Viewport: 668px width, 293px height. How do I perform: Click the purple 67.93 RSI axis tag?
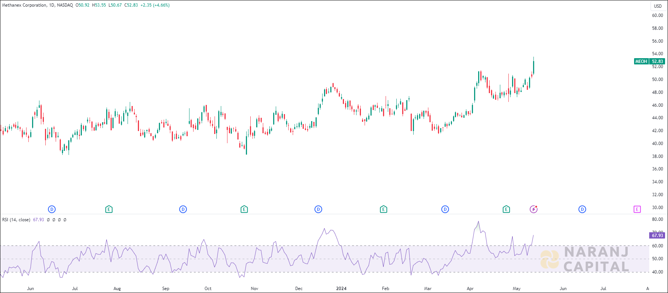point(657,235)
